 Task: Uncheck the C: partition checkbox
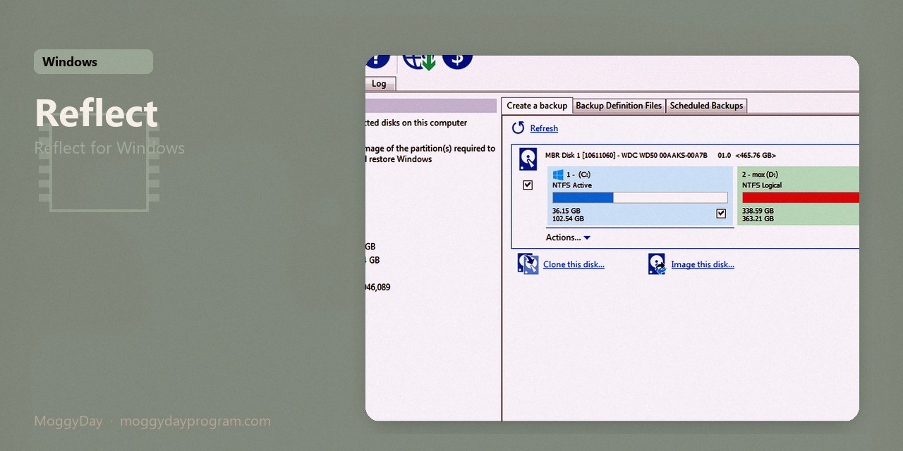[x=721, y=214]
